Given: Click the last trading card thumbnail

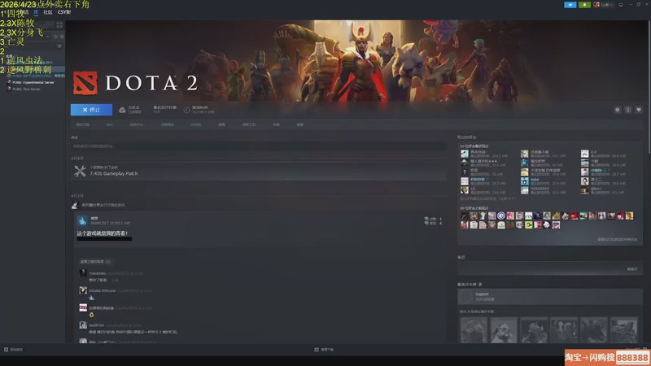Looking at the screenshot, I should [623, 330].
